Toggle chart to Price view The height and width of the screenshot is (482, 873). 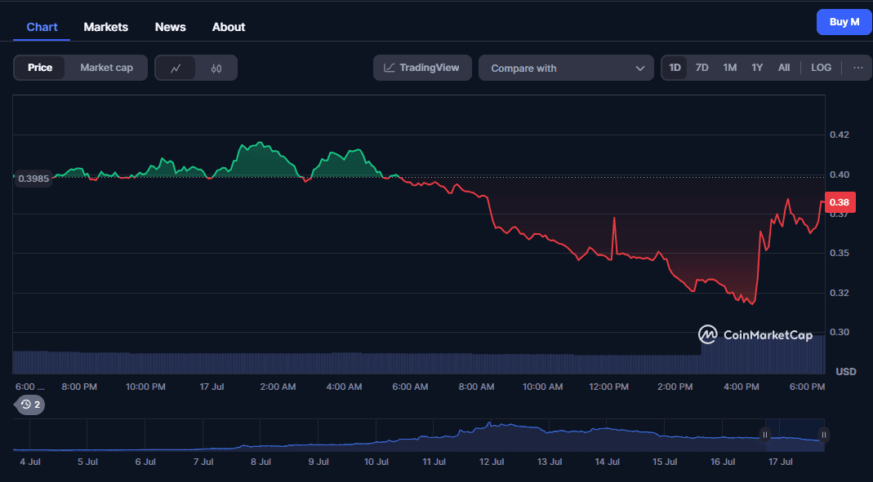[40, 68]
